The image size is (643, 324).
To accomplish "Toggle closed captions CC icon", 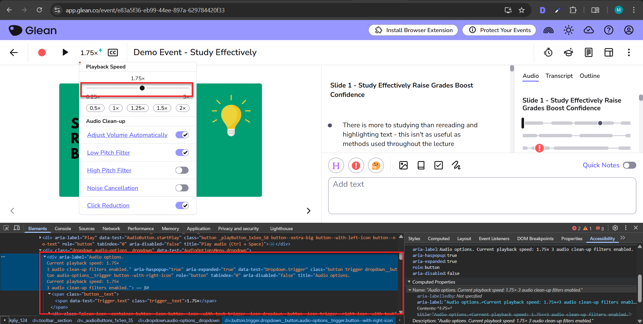I will click(x=113, y=52).
